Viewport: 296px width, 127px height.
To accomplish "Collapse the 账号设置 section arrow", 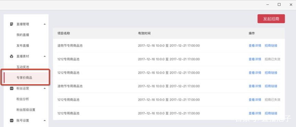I will coord(45,120).
